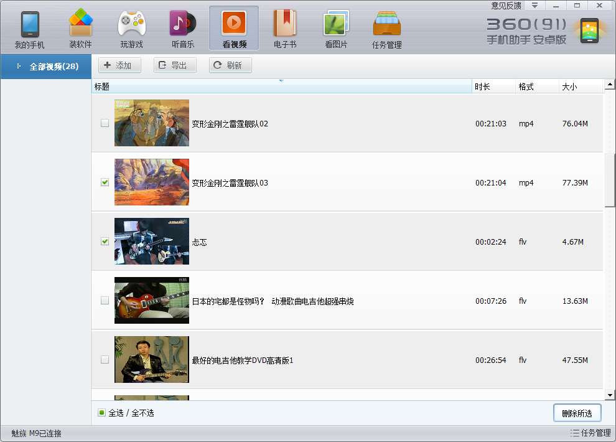616x442 pixels.
Task: Click the phone logo icon at top right
Action: 589,31
